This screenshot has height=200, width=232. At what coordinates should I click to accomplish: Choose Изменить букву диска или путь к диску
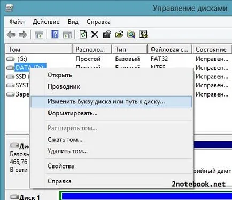coord(111,102)
